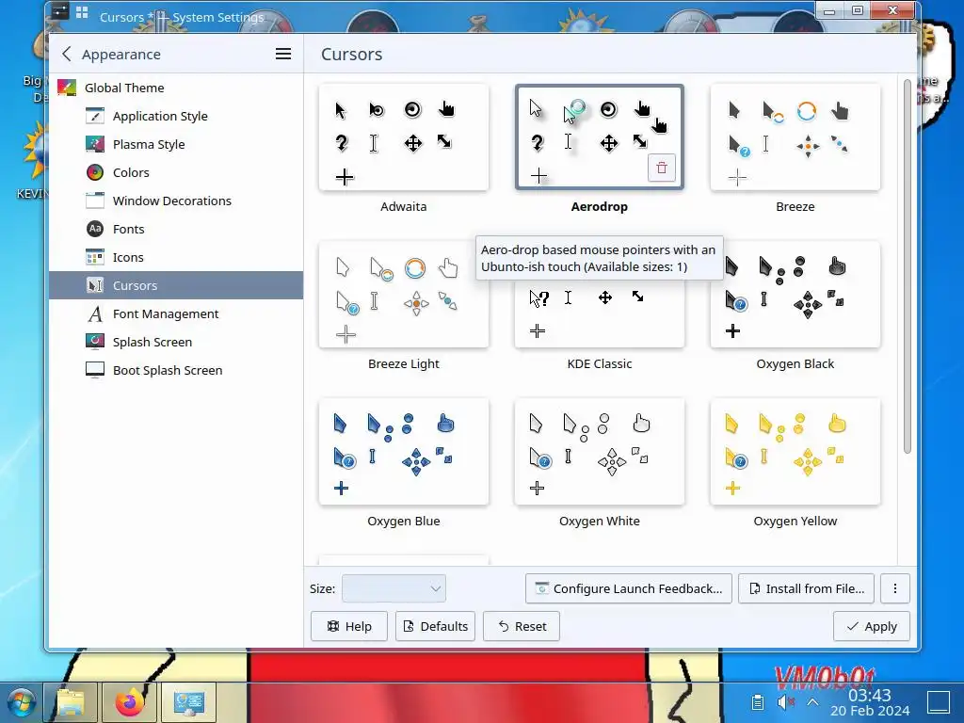Go to Plasma Style page

point(176,144)
